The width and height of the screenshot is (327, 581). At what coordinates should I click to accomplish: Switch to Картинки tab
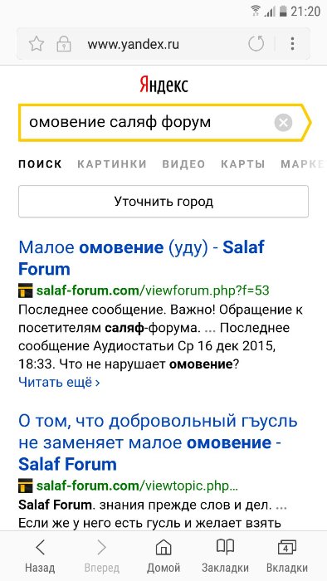click(x=112, y=164)
